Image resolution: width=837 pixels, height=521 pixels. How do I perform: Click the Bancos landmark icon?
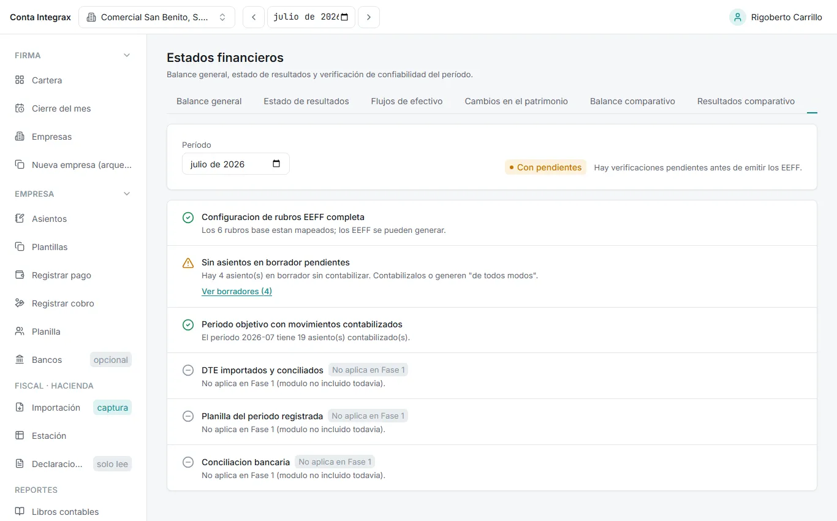20,360
